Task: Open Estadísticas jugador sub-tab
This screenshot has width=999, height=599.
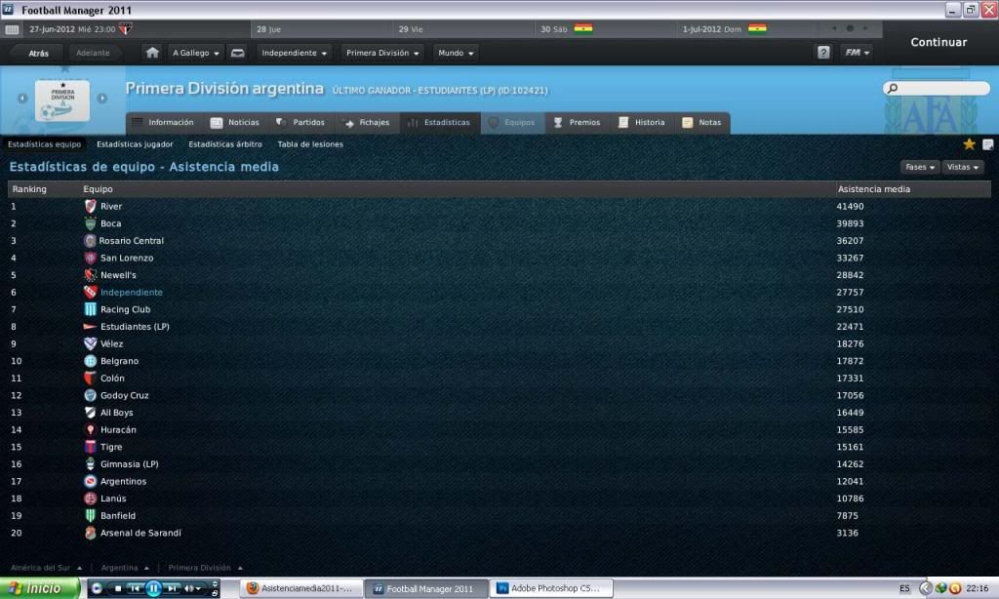Action: 135,144
